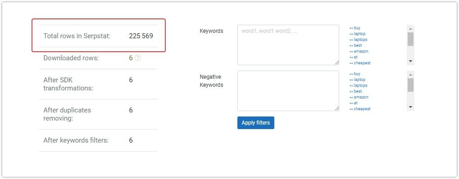Add 'laptop' to Negative Keywords
Viewport: 459px width, 179px height.
click(357, 80)
